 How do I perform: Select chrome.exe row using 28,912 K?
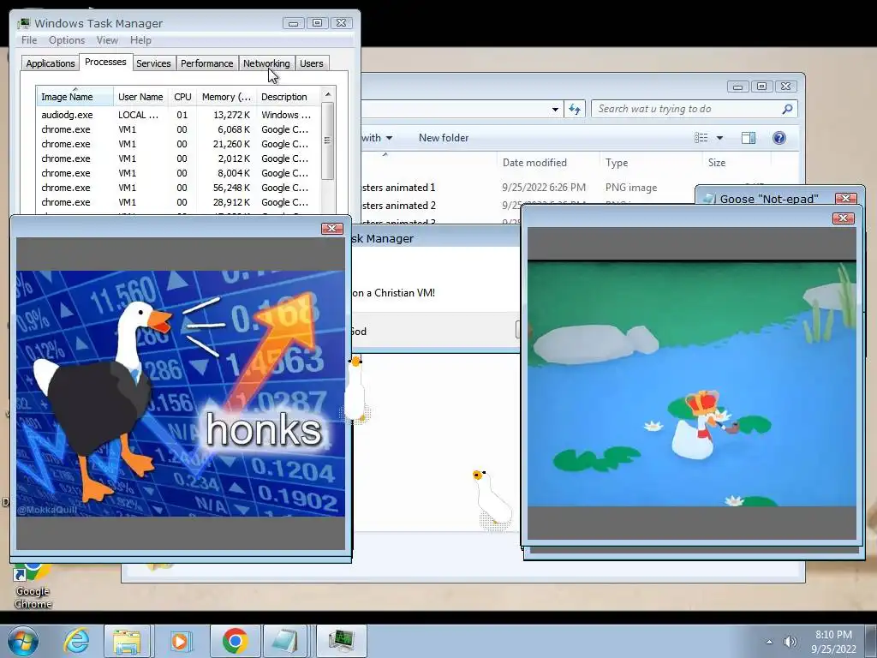[x=178, y=202]
